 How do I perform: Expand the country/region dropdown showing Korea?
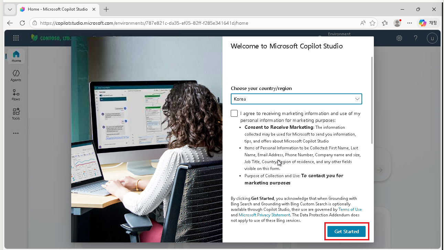tap(296, 99)
